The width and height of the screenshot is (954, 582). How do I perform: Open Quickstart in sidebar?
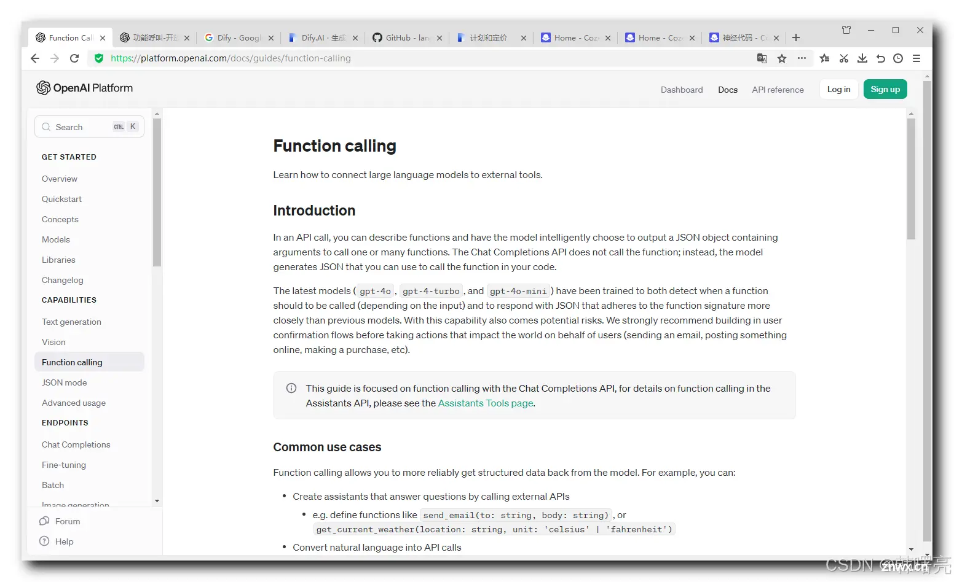tap(61, 199)
